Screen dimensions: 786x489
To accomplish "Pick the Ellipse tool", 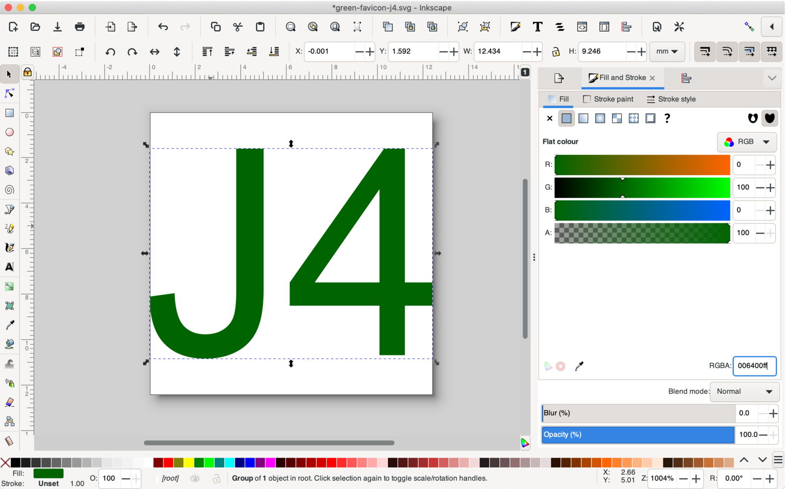I will (9, 132).
